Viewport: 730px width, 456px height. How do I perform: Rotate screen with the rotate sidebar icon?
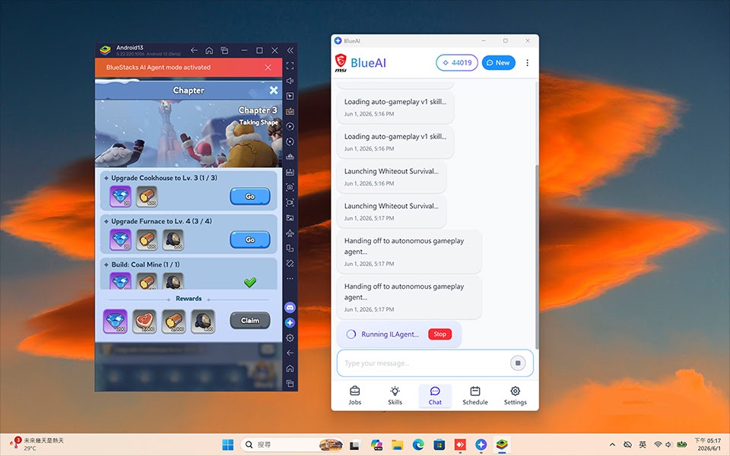pyautogui.click(x=290, y=263)
